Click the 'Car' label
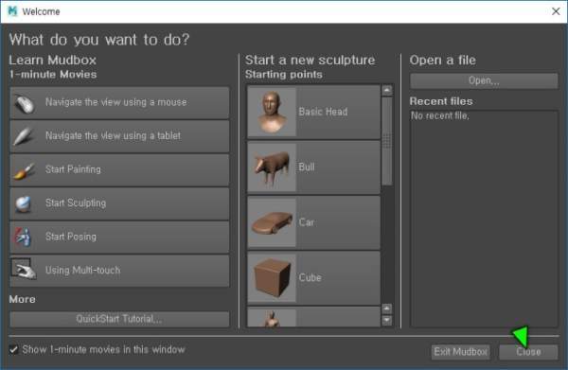Image resolution: width=568 pixels, height=370 pixels. tap(307, 222)
